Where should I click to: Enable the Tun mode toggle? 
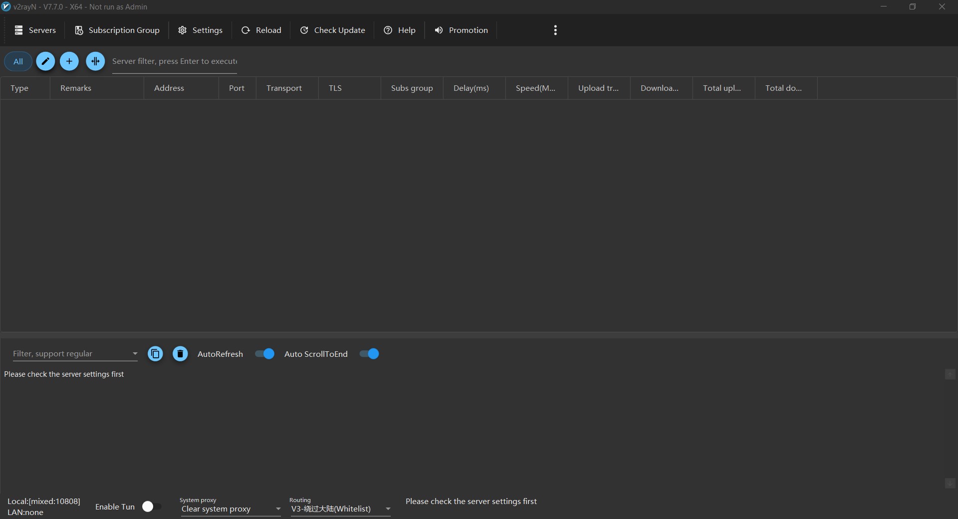[151, 507]
